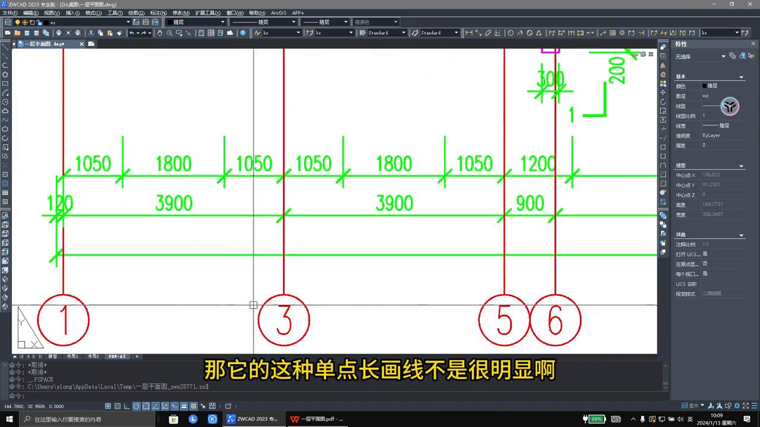
Task: Select the Diameter dimension tool
Action: pyautogui.click(x=530, y=33)
